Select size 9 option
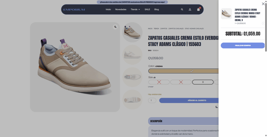 point(203,82)
